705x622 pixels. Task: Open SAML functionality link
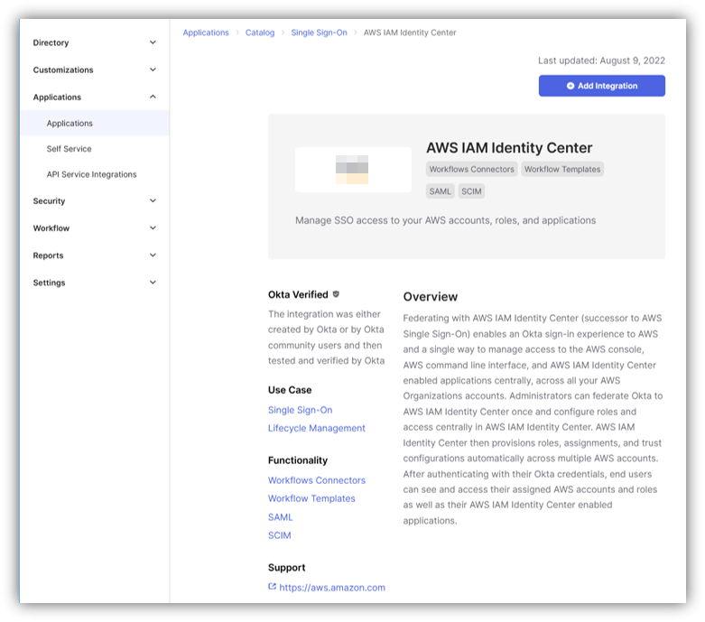pos(280,517)
